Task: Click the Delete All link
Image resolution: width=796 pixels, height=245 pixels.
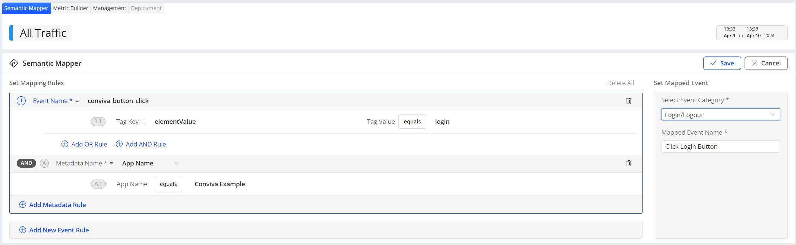Action: [620, 83]
